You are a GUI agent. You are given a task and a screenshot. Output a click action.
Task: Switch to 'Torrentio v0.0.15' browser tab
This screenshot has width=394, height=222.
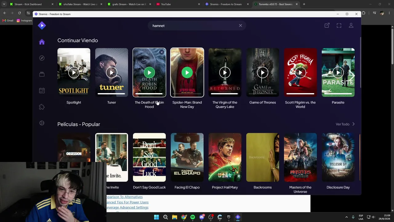tap(276, 4)
